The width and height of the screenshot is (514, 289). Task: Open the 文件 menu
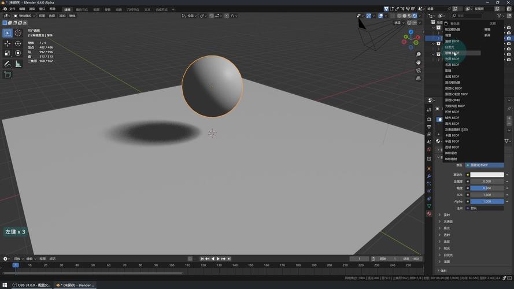(12, 9)
